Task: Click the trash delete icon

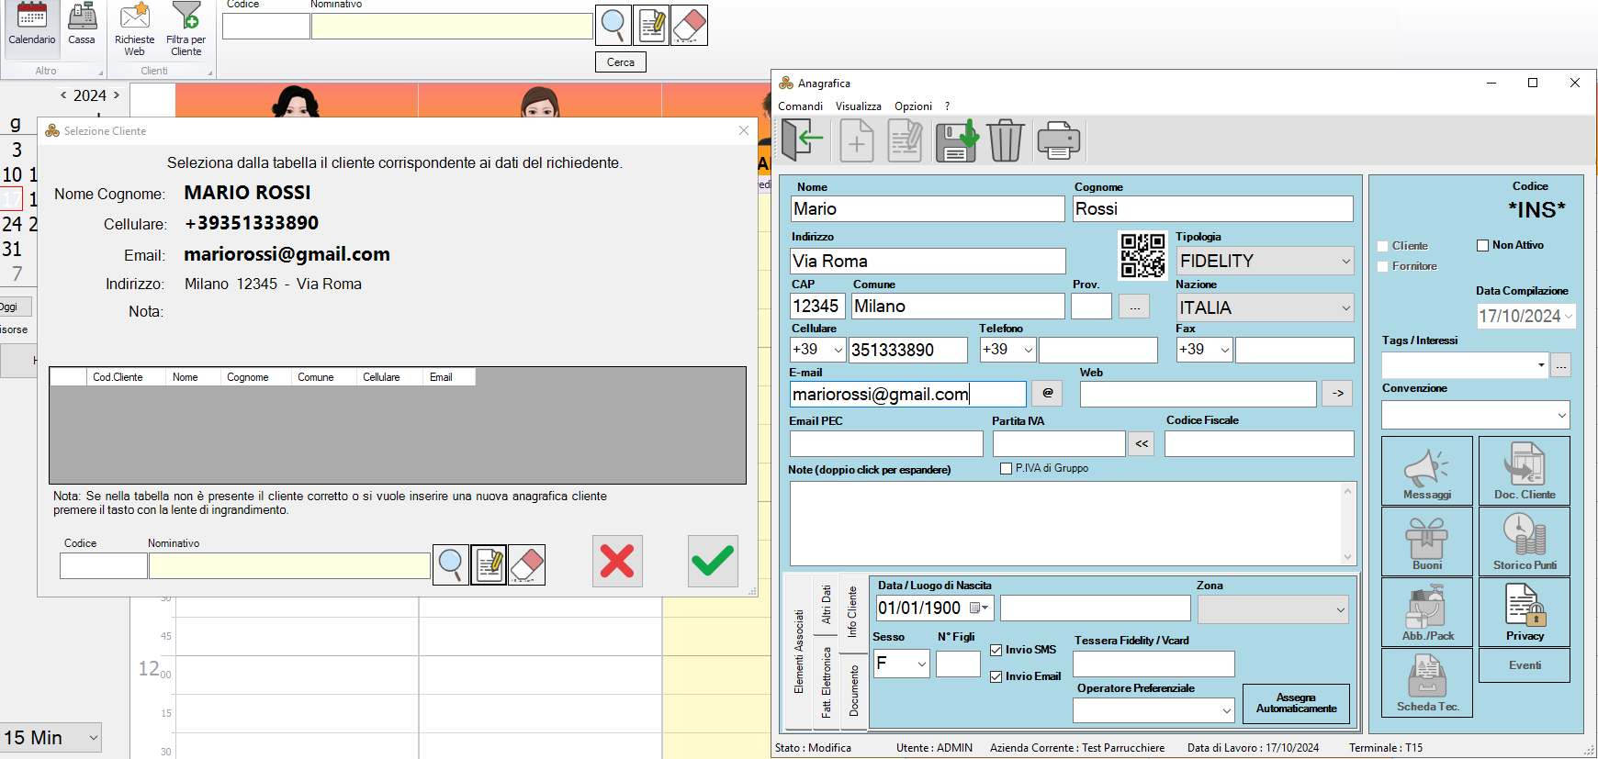Action: point(1006,141)
